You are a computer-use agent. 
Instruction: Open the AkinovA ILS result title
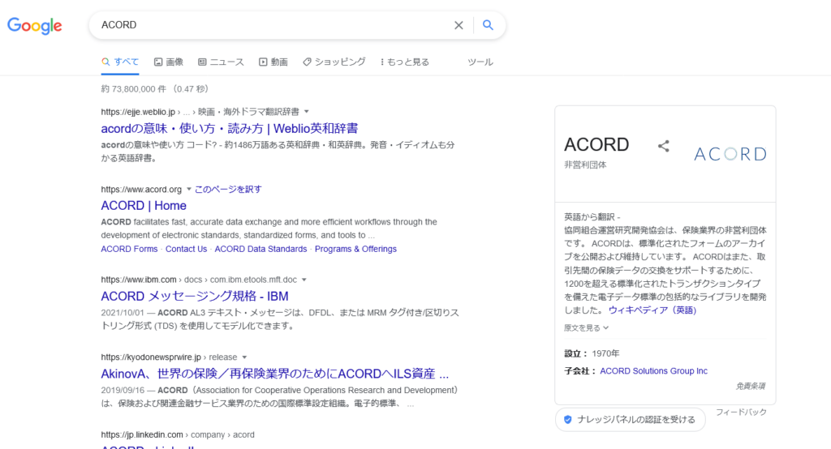point(275,374)
